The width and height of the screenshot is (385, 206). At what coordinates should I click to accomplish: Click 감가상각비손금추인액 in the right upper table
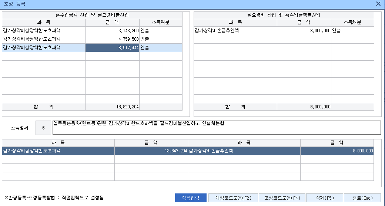click(235, 31)
